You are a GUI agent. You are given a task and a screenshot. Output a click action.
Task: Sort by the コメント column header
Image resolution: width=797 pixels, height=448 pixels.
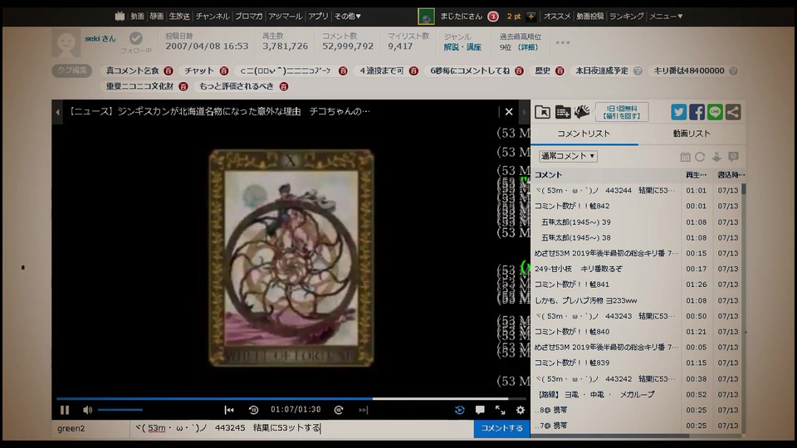(548, 175)
